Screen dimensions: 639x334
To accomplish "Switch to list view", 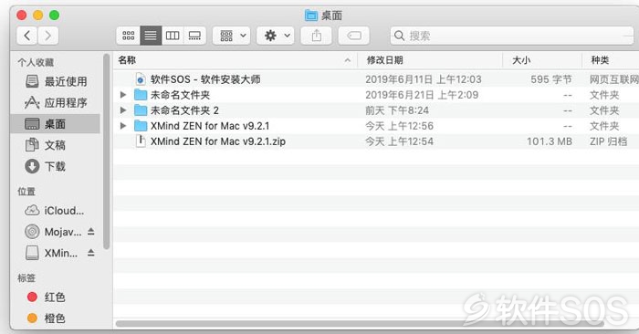I will tap(151, 36).
